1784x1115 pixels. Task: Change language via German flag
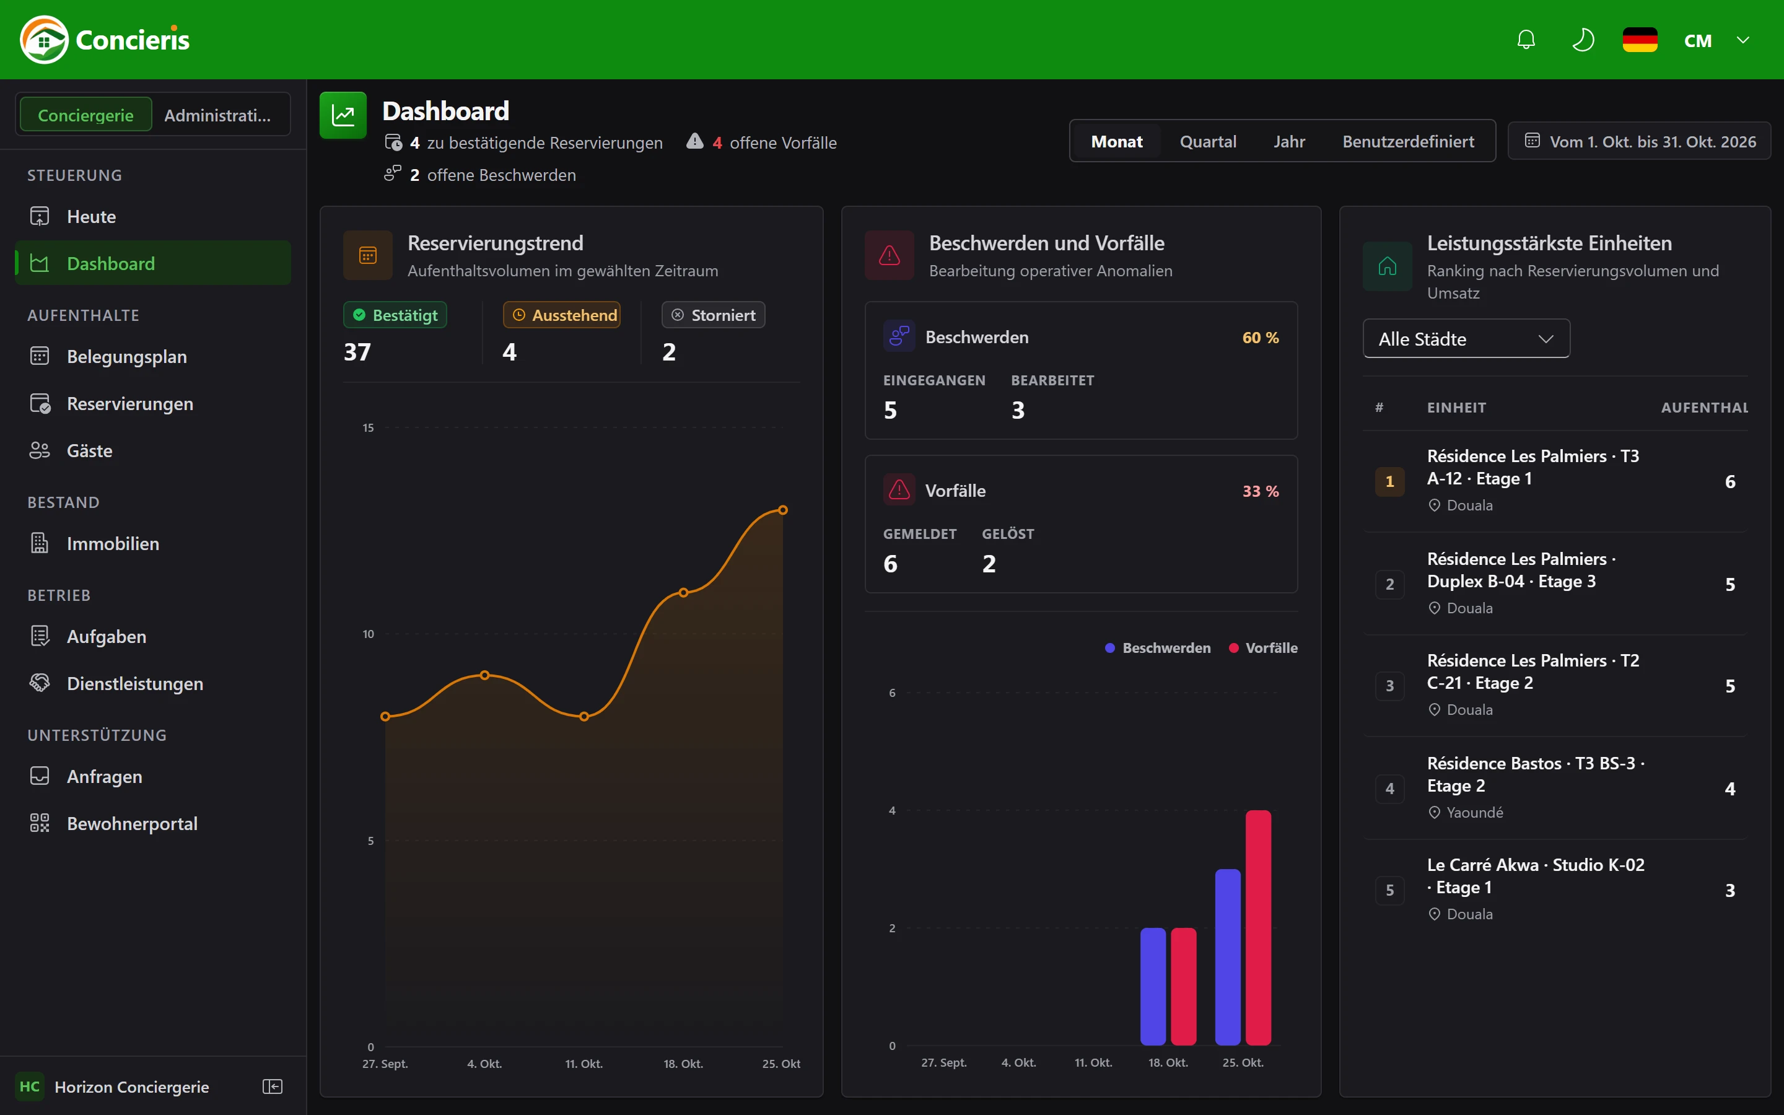[x=1640, y=40]
